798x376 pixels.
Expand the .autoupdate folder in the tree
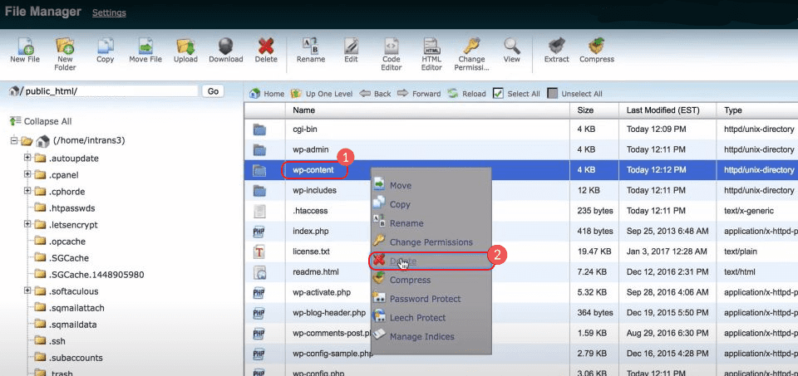[27, 158]
